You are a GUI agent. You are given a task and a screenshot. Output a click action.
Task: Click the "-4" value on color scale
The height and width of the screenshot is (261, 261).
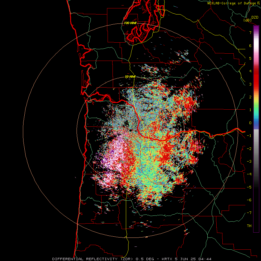[x=249, y=174]
